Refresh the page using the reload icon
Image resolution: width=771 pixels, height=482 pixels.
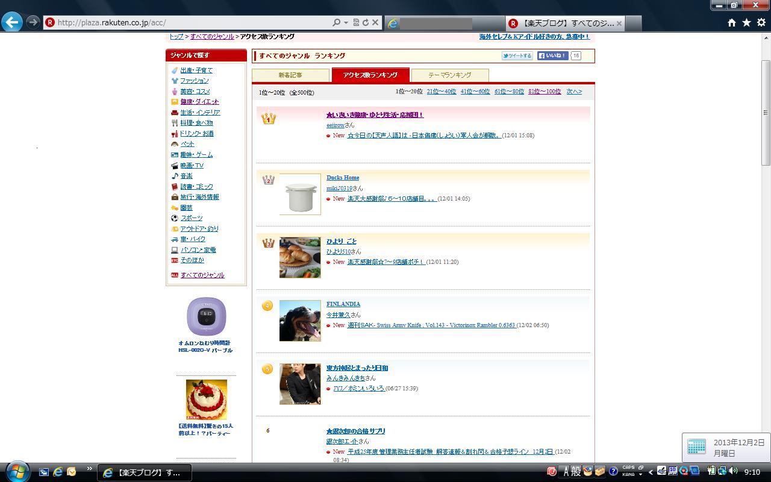coord(365,22)
